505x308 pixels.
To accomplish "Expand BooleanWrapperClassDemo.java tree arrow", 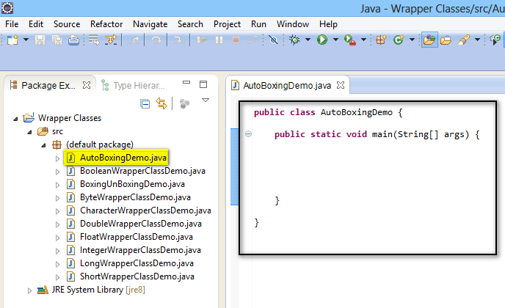I will coord(57,172).
